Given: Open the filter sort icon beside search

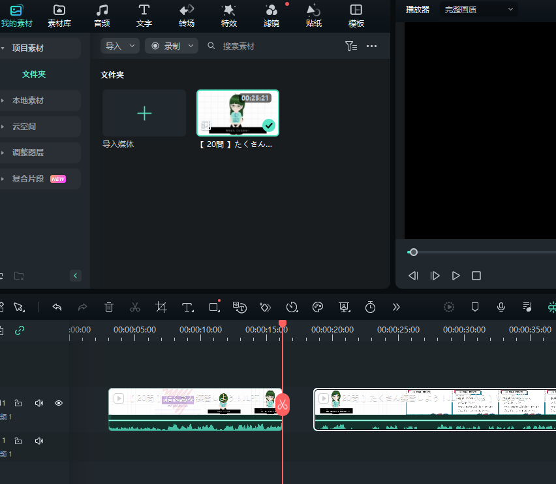Looking at the screenshot, I should [x=350, y=46].
